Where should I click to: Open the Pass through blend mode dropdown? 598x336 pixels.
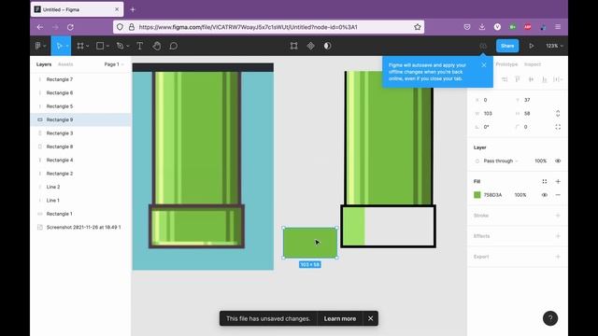tap(501, 161)
